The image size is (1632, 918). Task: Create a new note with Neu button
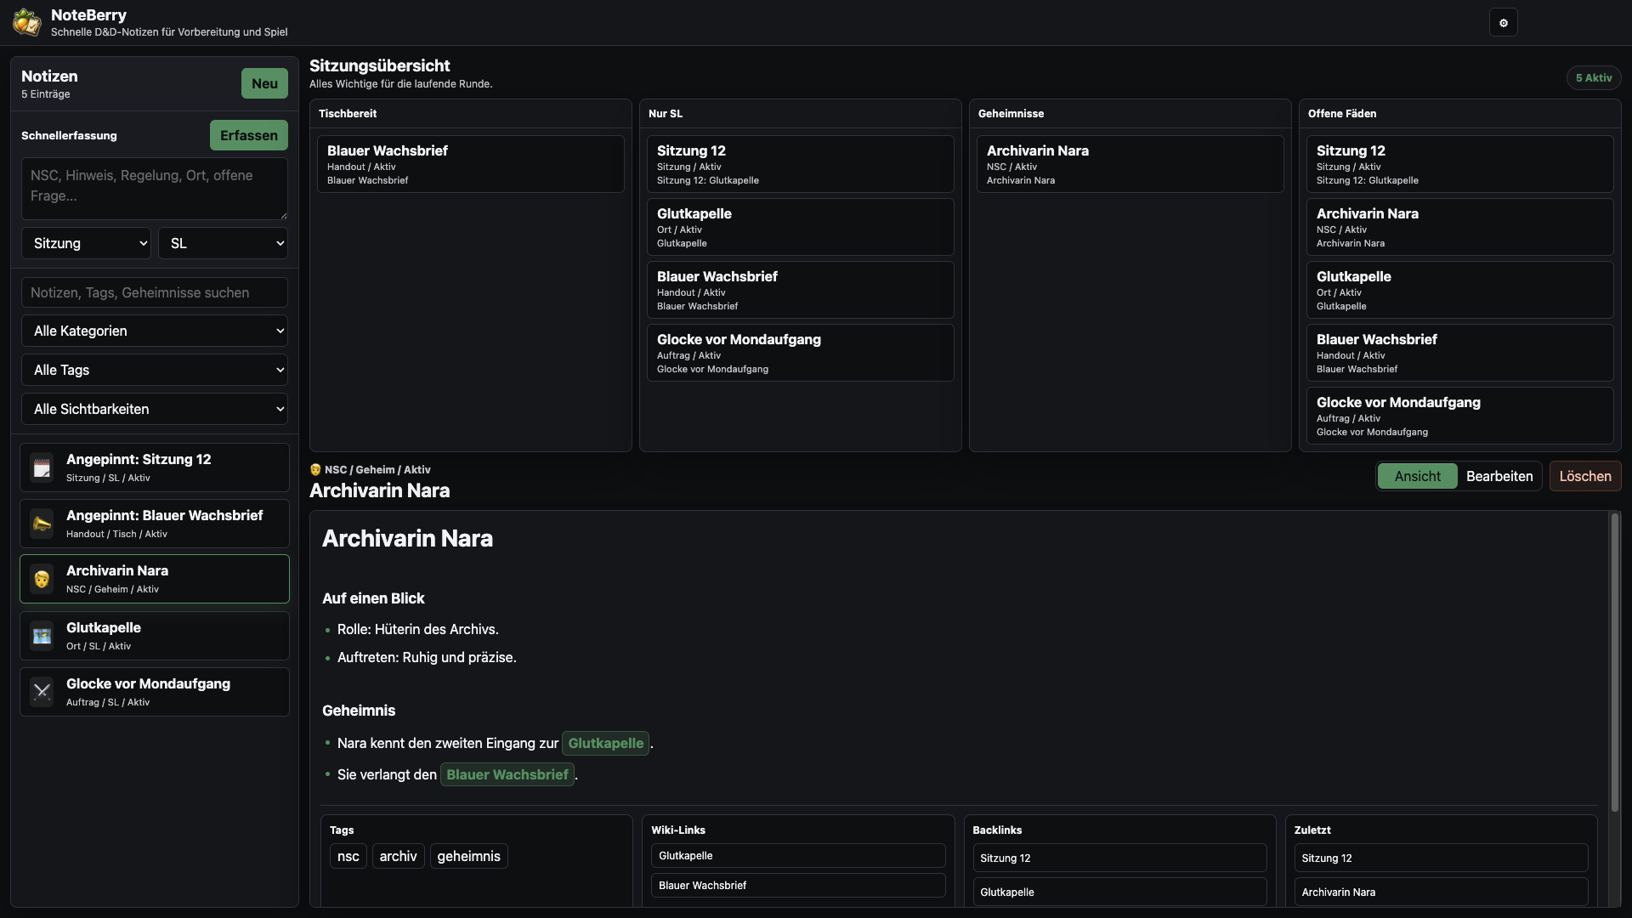(x=264, y=83)
